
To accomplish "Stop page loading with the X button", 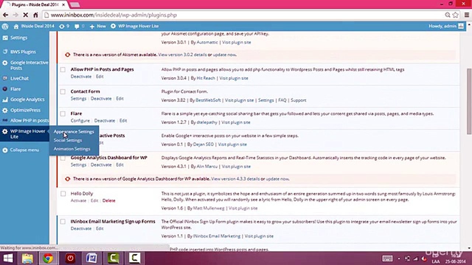I will [25, 15].
